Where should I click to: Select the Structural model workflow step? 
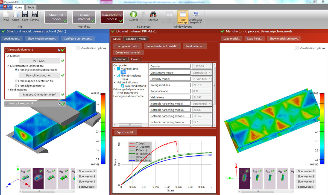56,17
